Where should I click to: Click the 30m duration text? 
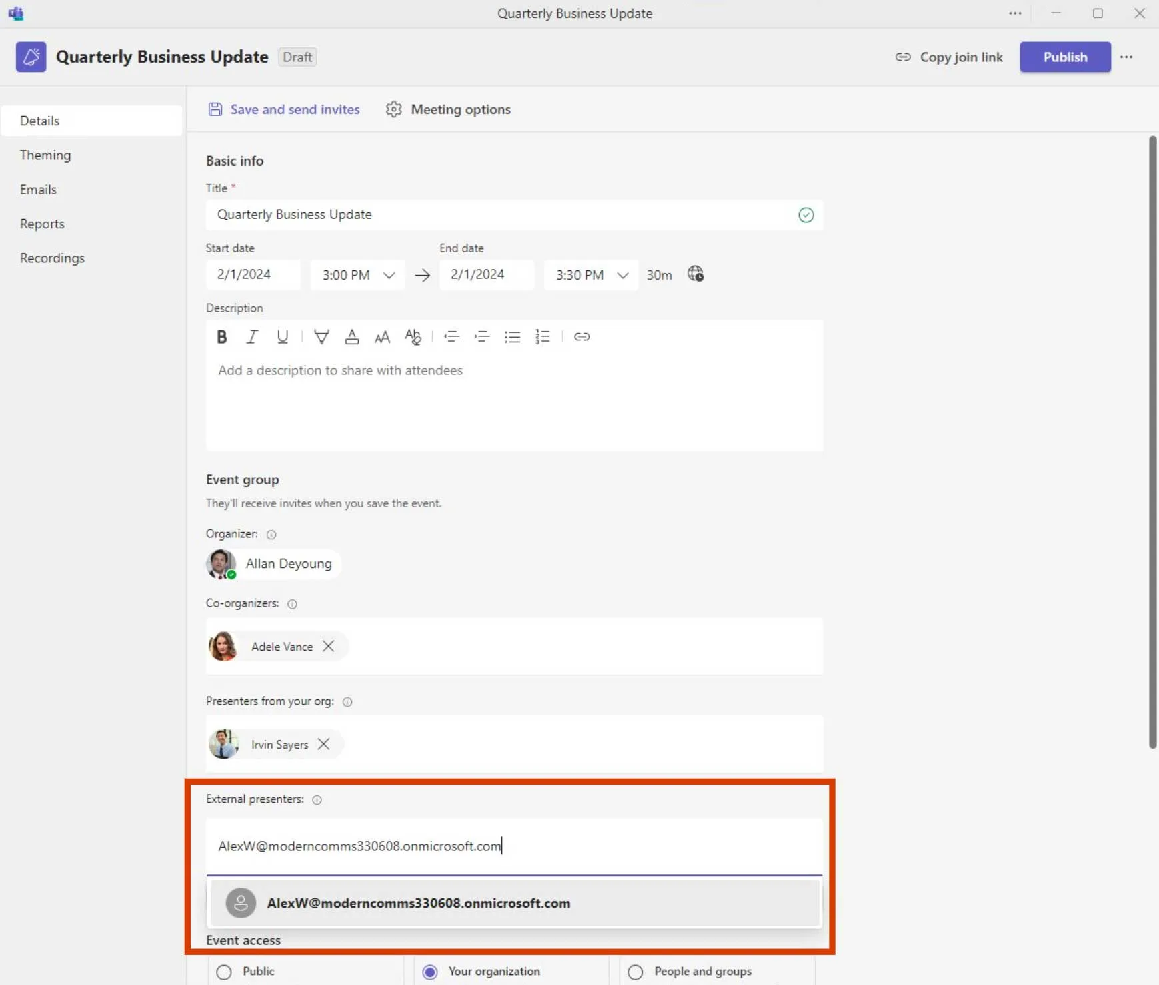[659, 275]
